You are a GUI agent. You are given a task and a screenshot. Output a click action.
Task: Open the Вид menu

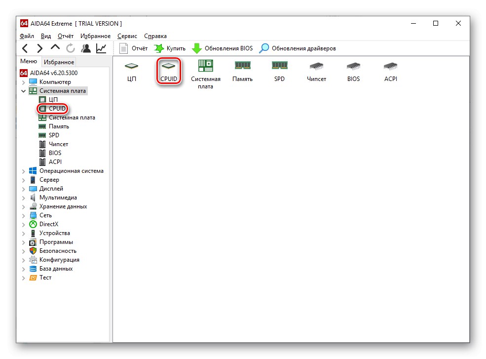tap(46, 36)
